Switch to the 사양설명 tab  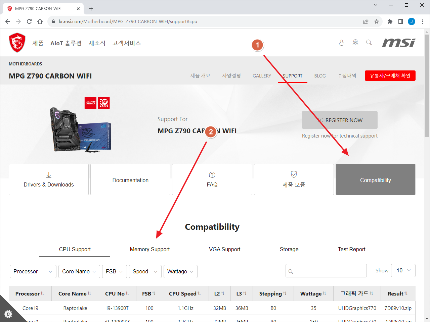click(x=231, y=76)
